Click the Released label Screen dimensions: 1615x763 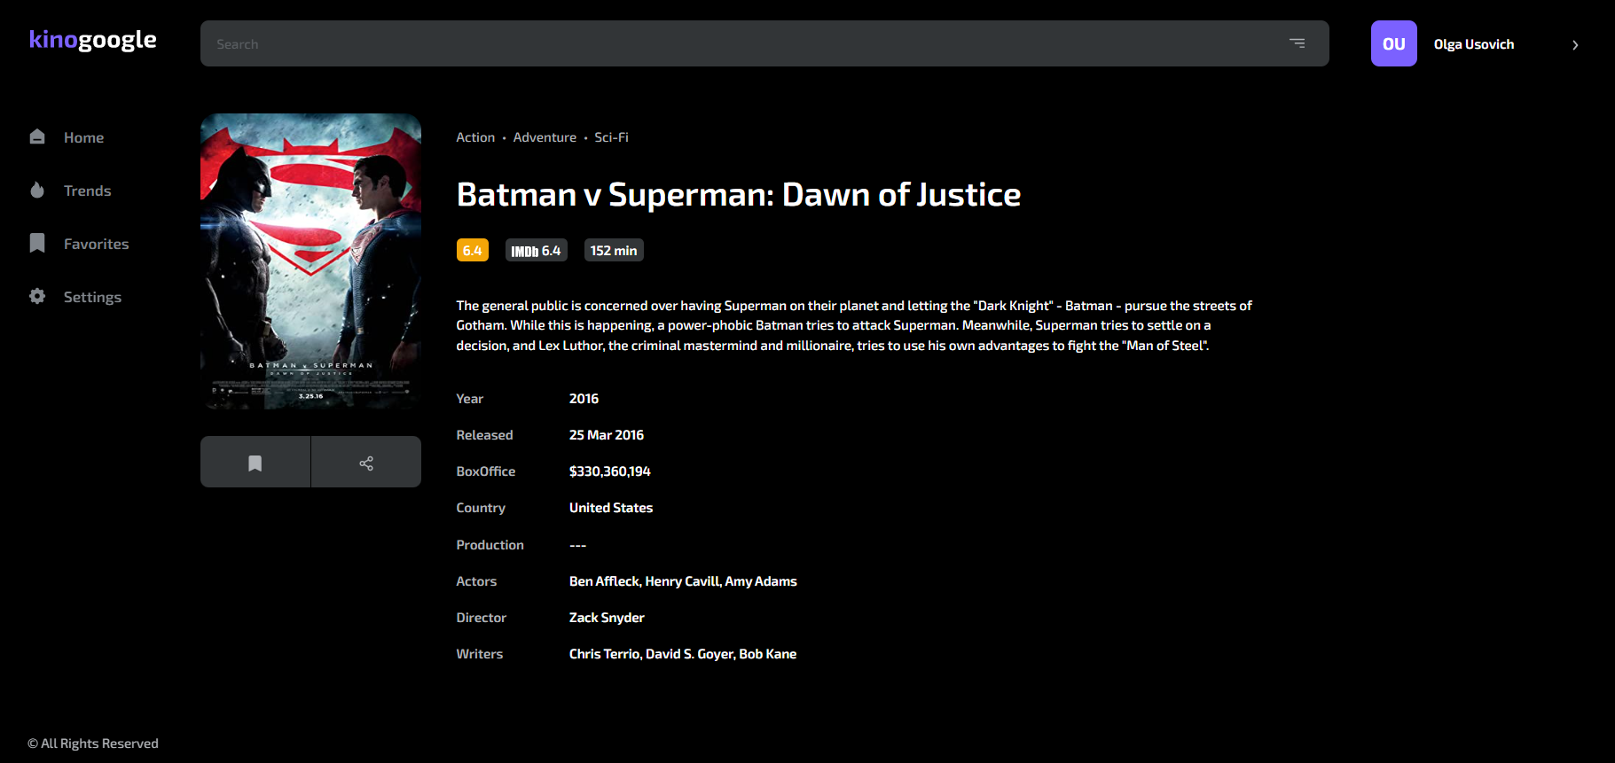tap(484, 435)
